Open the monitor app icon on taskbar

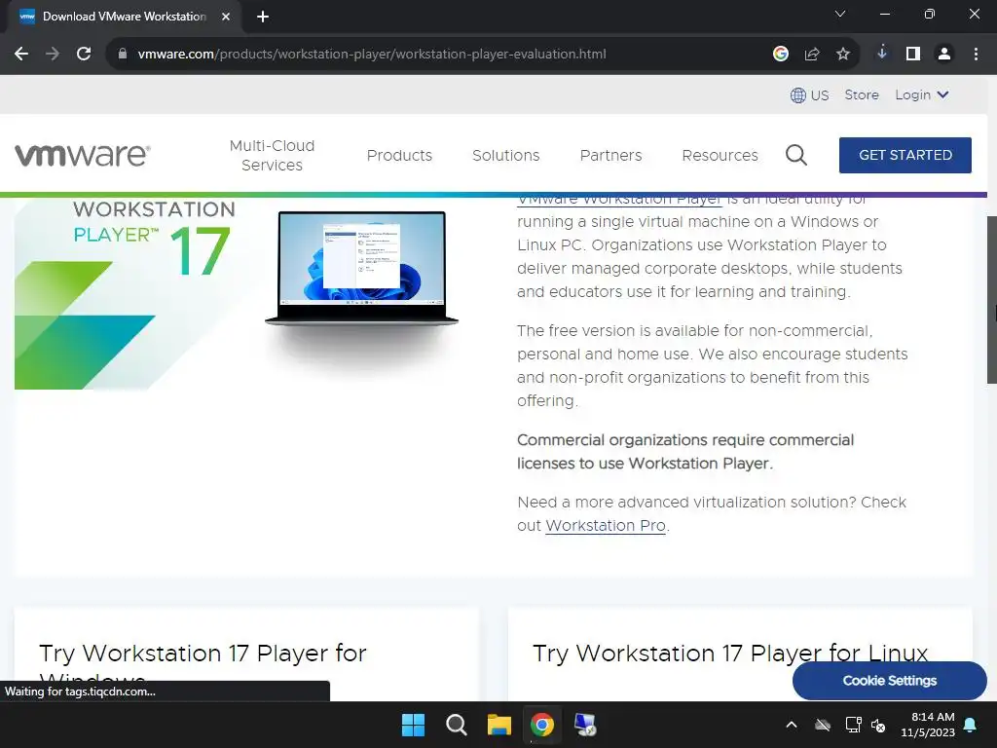(x=585, y=725)
